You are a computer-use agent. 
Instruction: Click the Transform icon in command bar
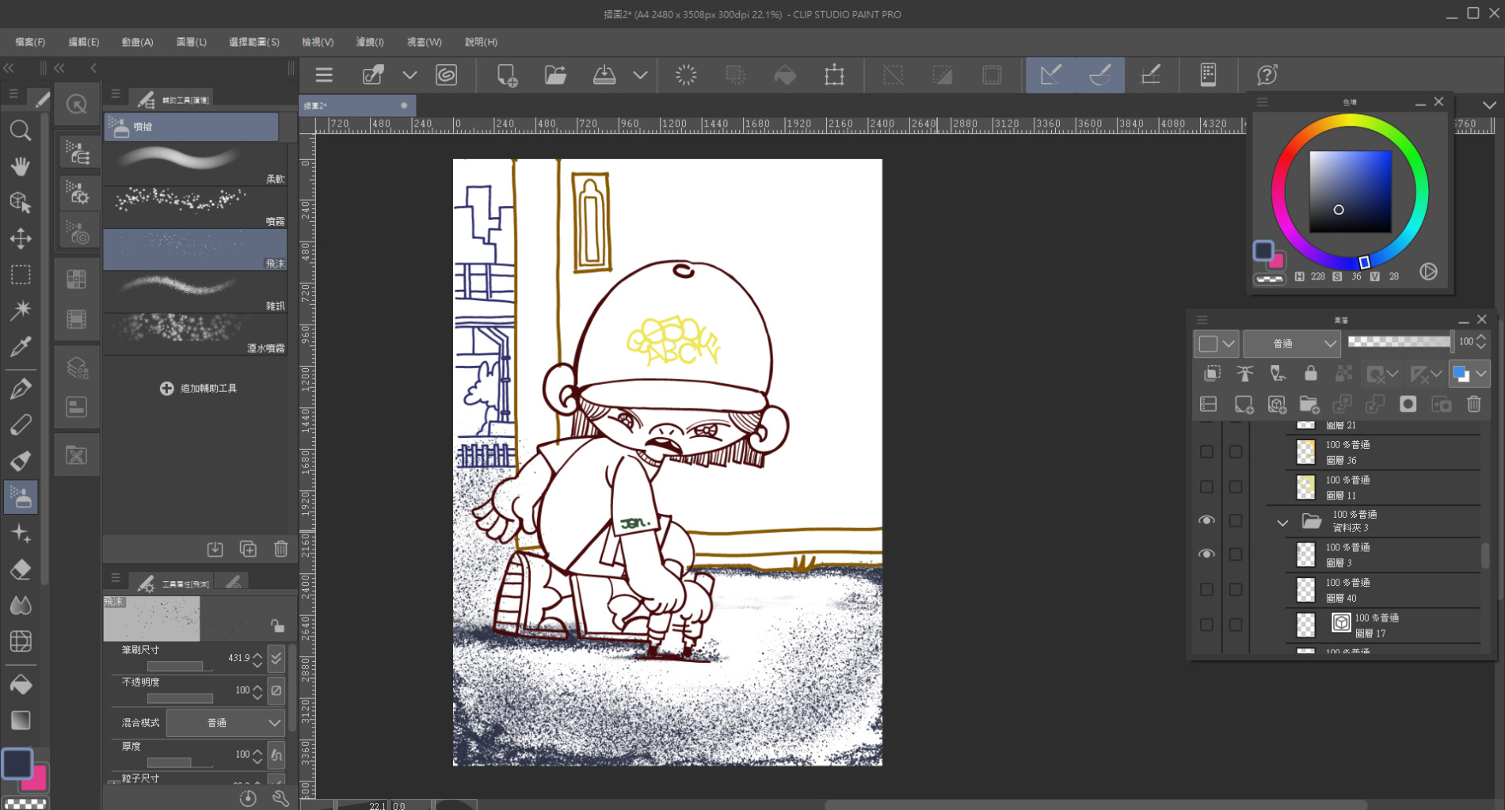[834, 75]
